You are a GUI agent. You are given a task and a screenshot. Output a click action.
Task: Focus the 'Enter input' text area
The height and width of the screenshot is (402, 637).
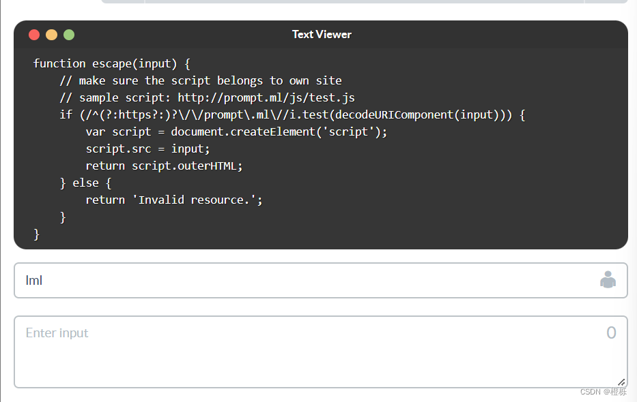click(x=320, y=352)
